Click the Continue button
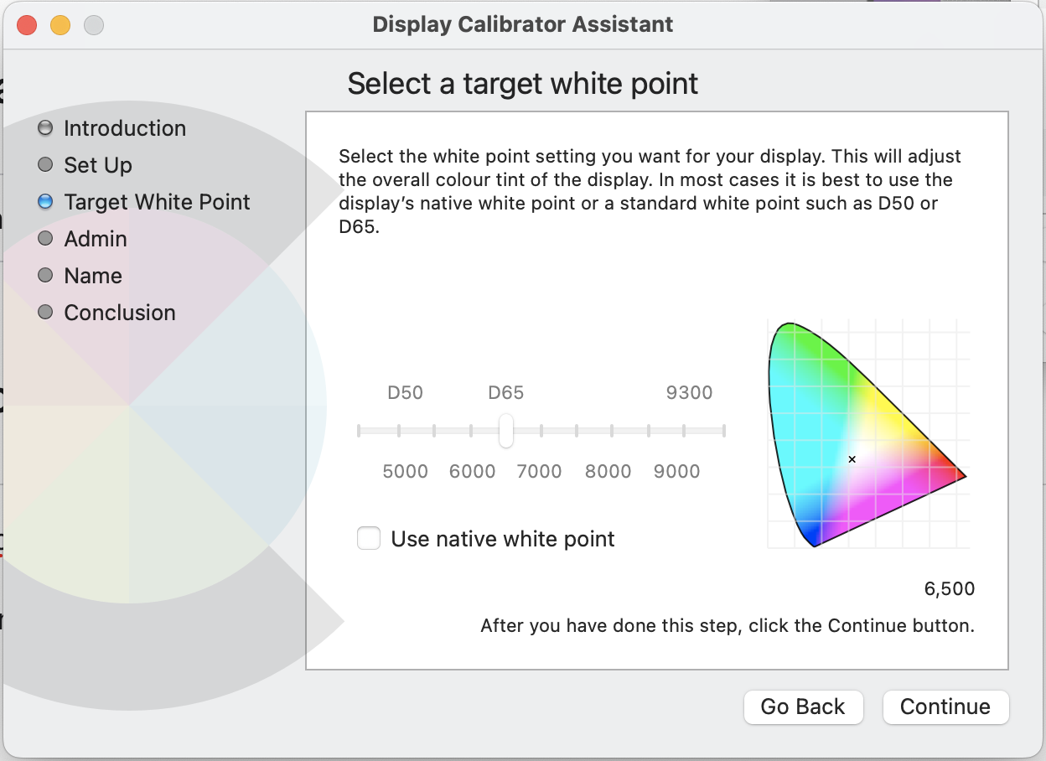1046x761 pixels. tap(945, 707)
